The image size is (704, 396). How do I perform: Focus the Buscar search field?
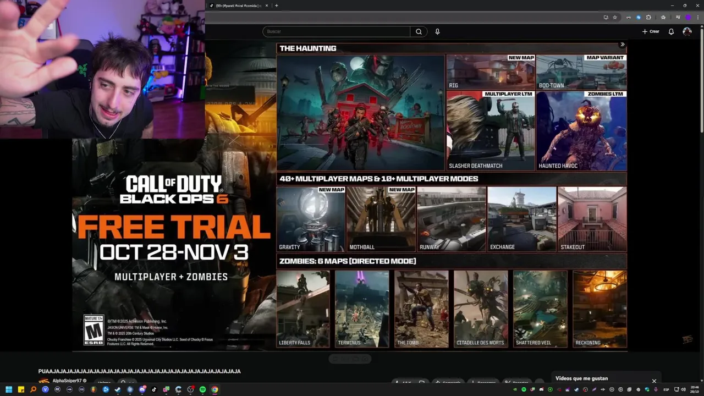(336, 31)
